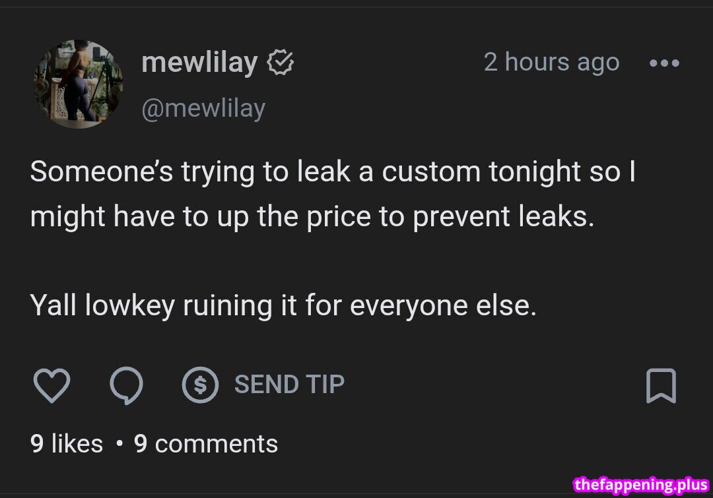Click the line "might have to up the price"
713x498 pixels.
pyautogui.click(x=312, y=217)
